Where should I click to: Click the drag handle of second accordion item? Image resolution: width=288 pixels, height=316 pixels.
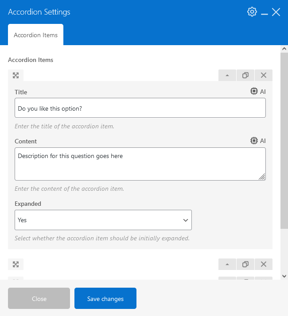pyautogui.click(x=16, y=264)
